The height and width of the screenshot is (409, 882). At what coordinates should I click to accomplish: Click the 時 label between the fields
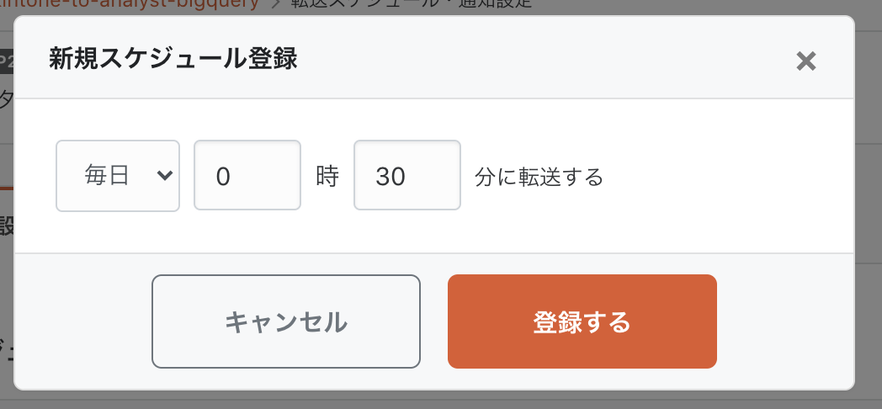(327, 176)
